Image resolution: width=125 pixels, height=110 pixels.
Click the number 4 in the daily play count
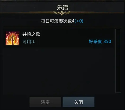point(73,21)
